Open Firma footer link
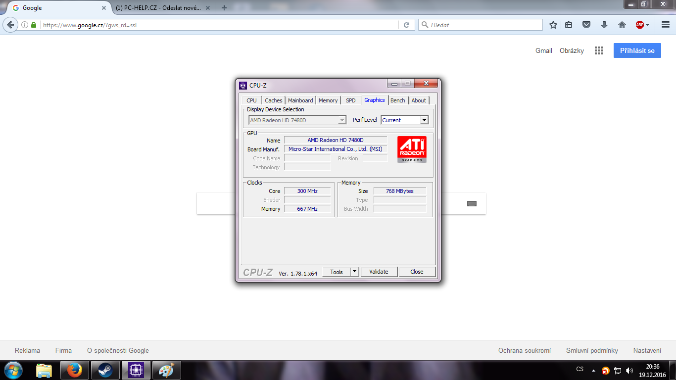The height and width of the screenshot is (380, 676). [x=63, y=350]
